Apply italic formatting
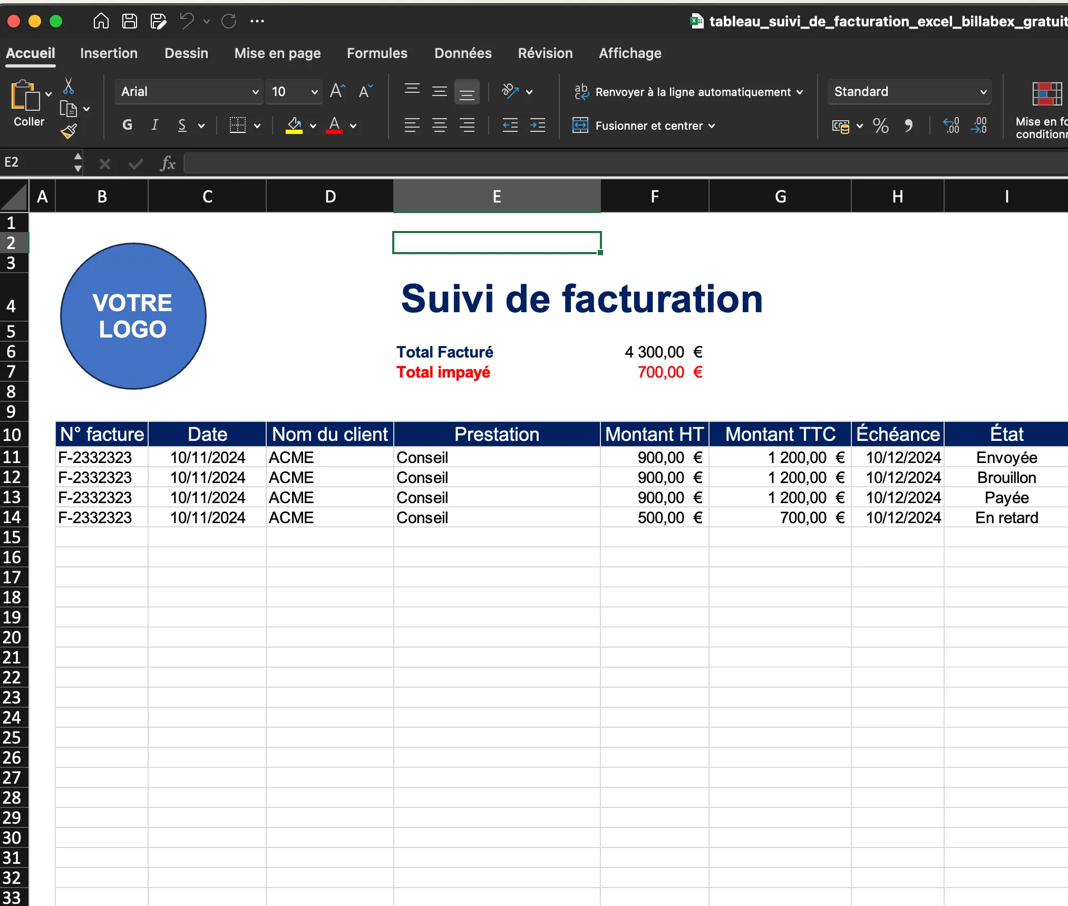The width and height of the screenshot is (1068, 906). pyautogui.click(x=154, y=126)
